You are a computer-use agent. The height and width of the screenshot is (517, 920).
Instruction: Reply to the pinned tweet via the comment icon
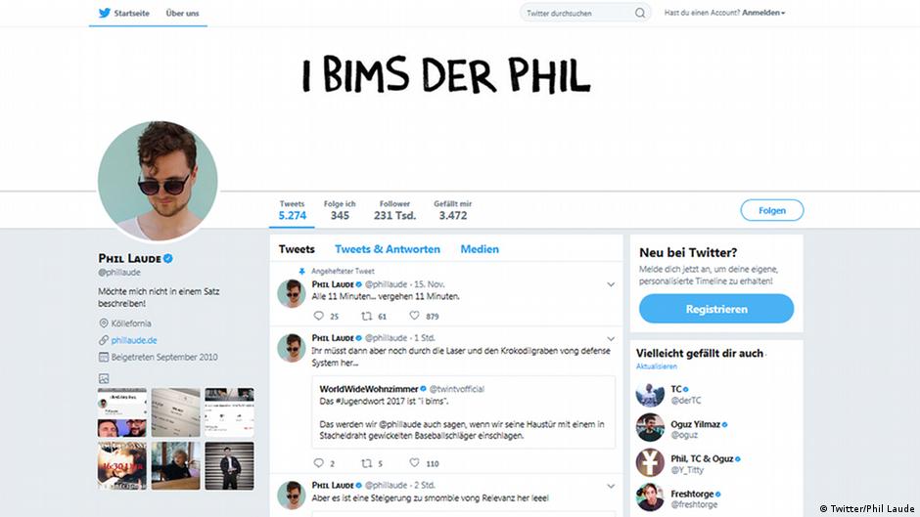coord(319,316)
